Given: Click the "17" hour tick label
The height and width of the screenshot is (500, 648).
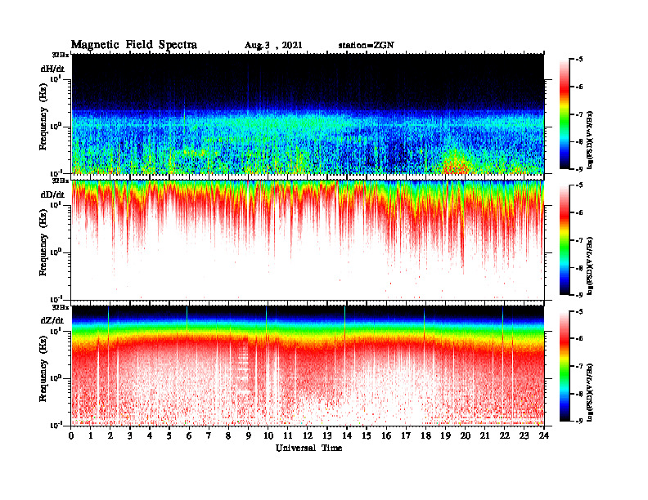Looking at the screenshot, I should click(406, 435).
